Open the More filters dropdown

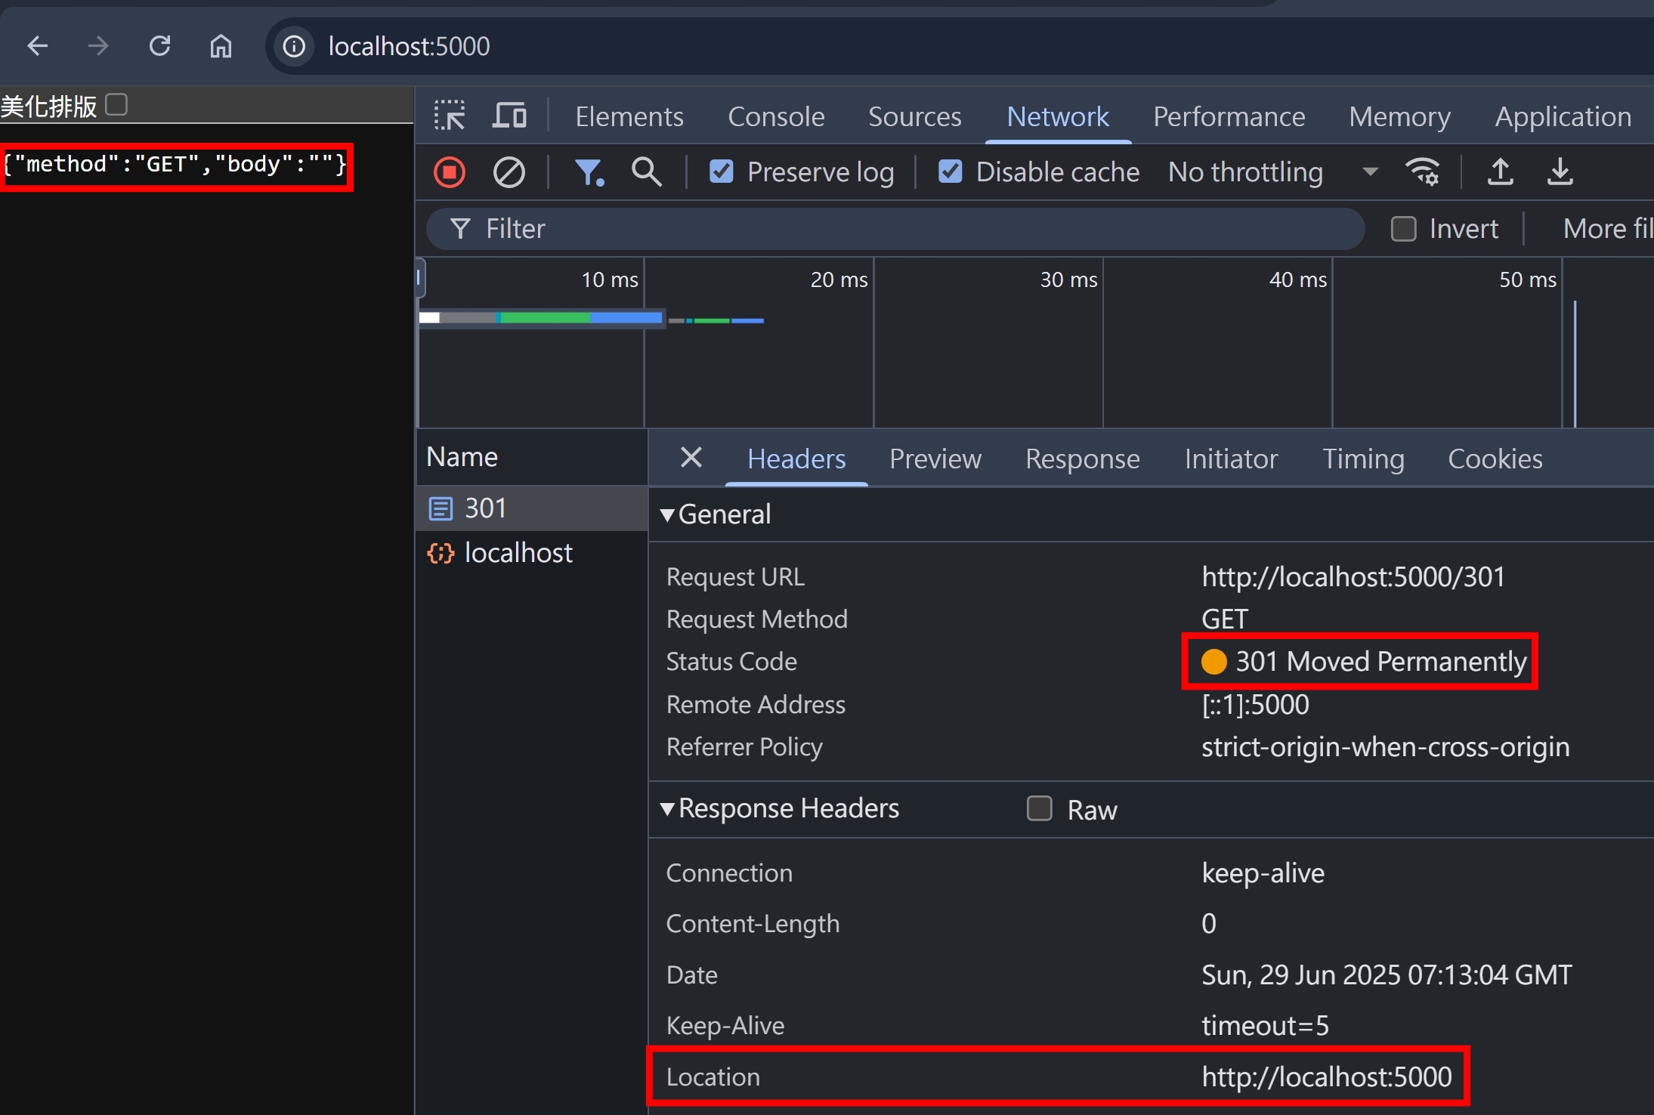click(1608, 229)
